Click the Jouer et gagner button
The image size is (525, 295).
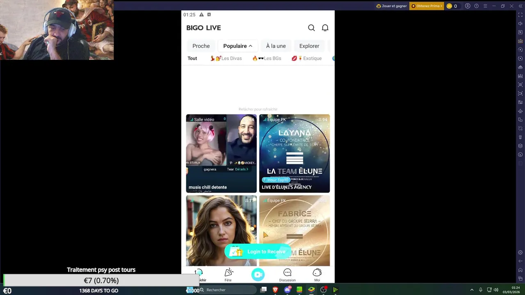(391, 6)
